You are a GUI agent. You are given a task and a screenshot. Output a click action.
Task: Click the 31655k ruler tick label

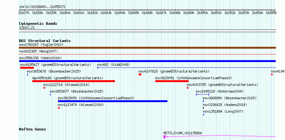click(x=271, y=13)
